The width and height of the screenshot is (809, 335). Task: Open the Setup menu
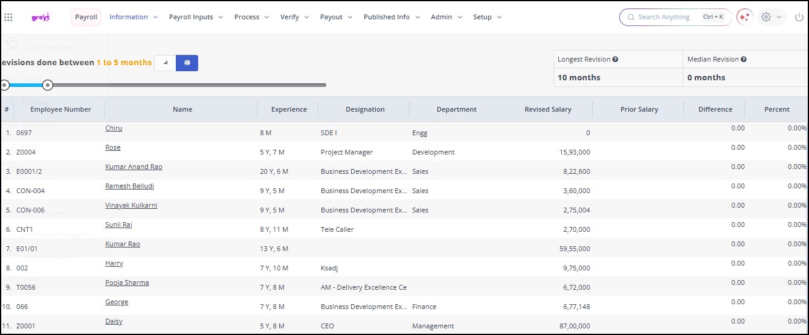487,18
